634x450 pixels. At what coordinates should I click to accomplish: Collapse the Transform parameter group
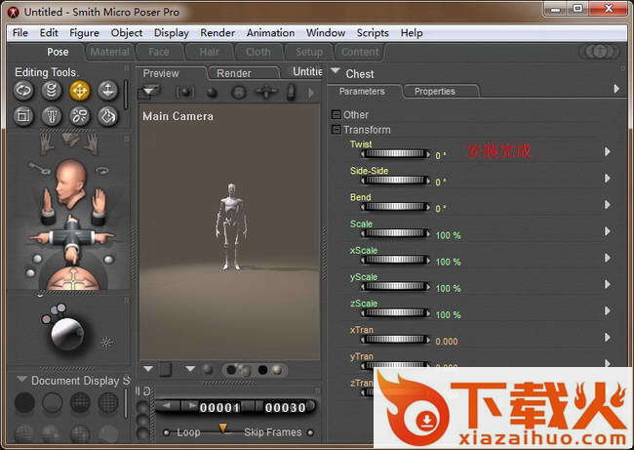pyautogui.click(x=336, y=130)
